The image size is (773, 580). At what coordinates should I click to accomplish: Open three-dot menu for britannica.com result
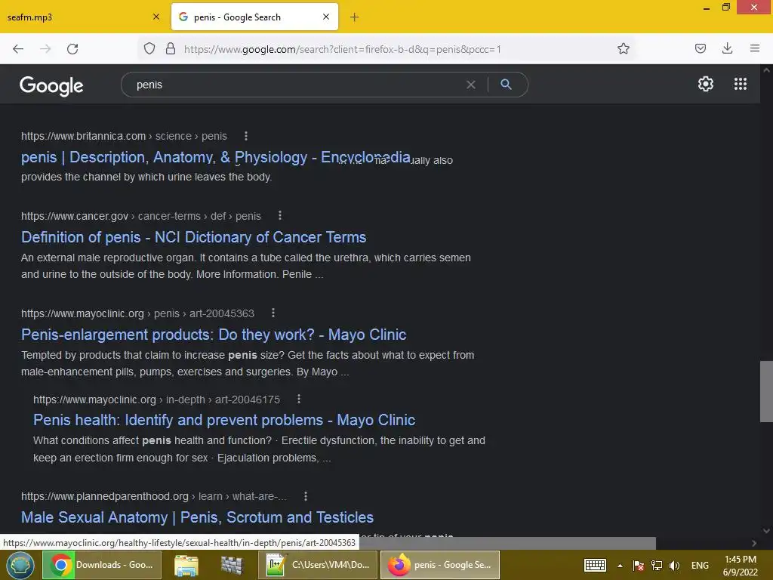246,136
